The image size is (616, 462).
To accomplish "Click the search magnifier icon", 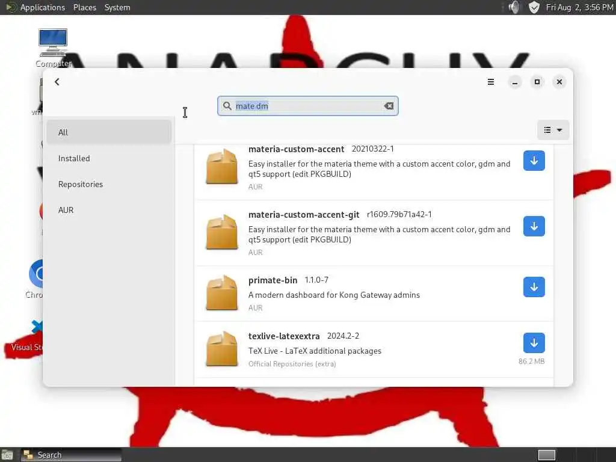I will [x=227, y=106].
